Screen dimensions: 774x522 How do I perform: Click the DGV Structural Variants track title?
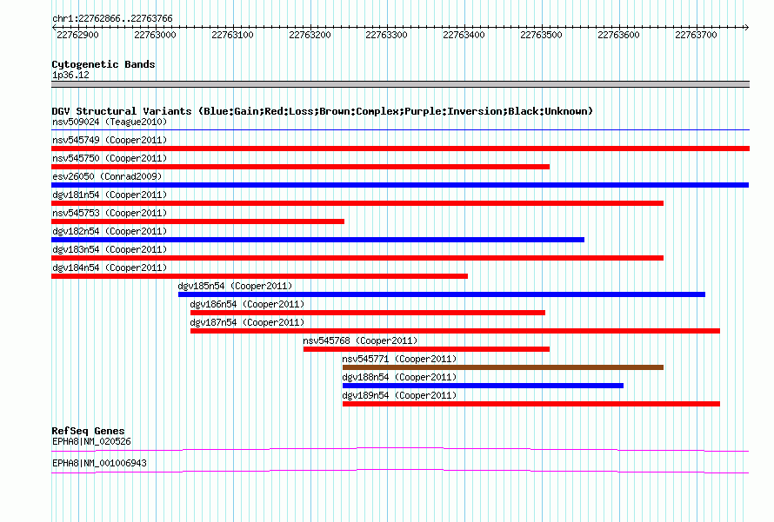(x=323, y=111)
